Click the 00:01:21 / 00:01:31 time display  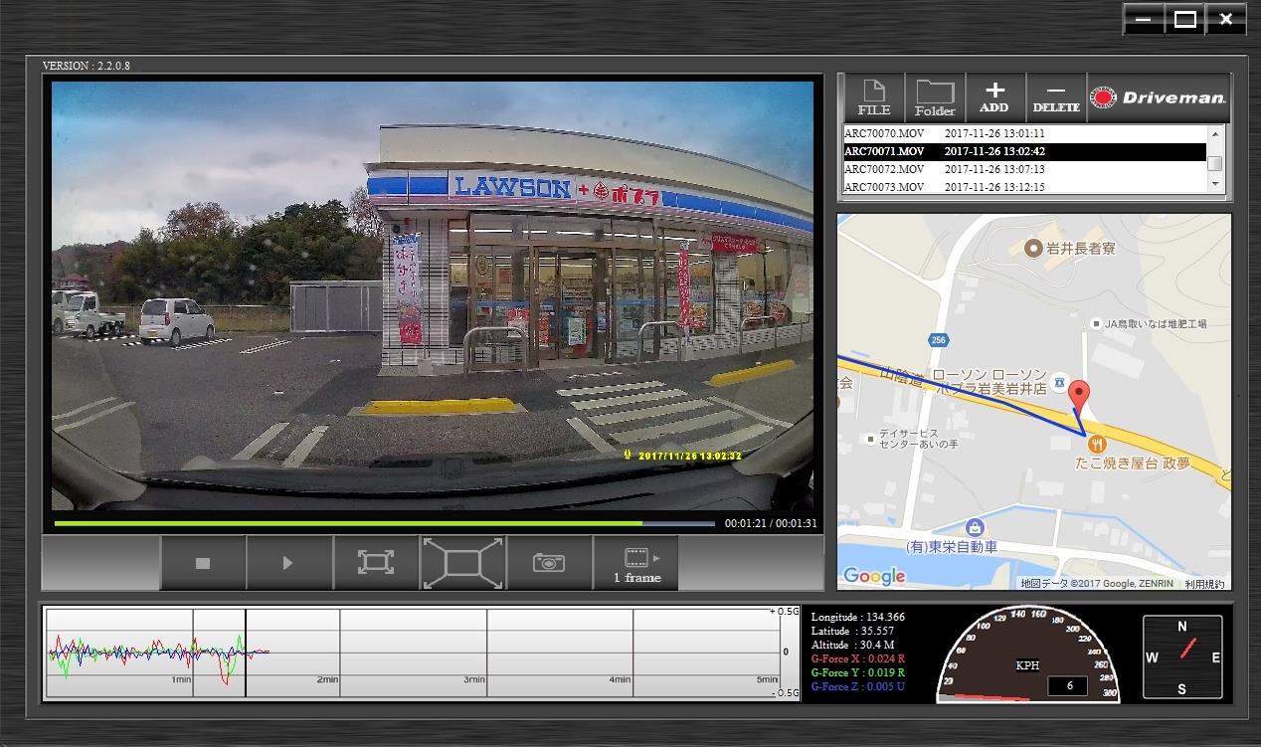(x=771, y=523)
